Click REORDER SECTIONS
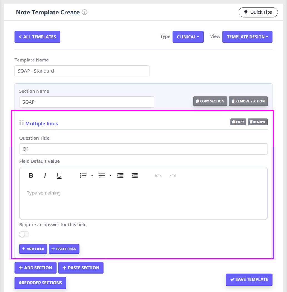The image size is (287, 292). click(x=40, y=283)
